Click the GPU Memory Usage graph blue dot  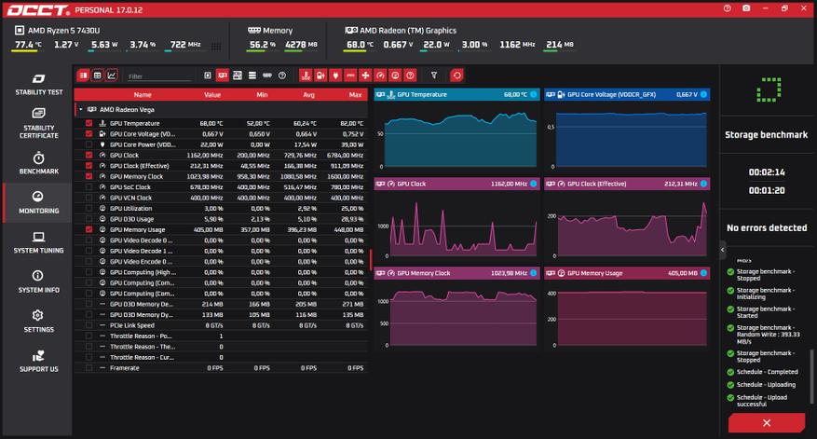coord(704,273)
